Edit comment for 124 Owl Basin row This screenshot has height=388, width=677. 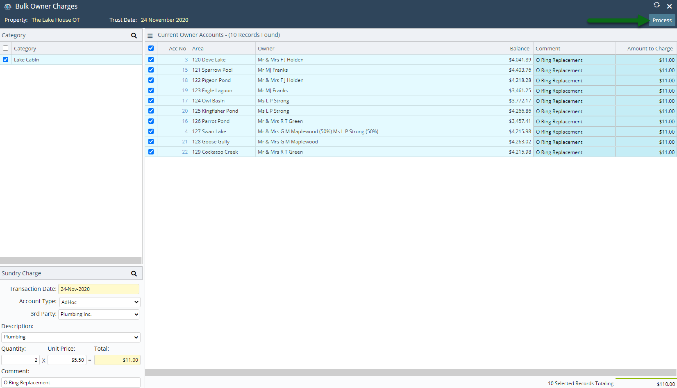tap(574, 101)
